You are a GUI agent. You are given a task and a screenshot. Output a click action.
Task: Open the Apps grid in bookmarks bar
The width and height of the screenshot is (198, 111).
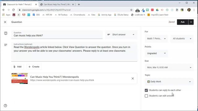(x=6, y=15)
